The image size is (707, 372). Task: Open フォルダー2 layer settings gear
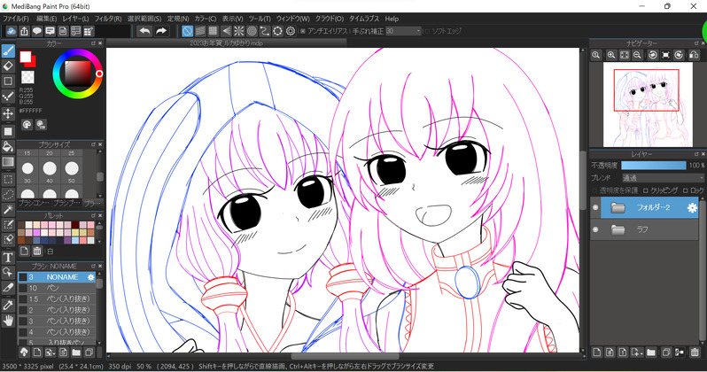[x=692, y=207]
